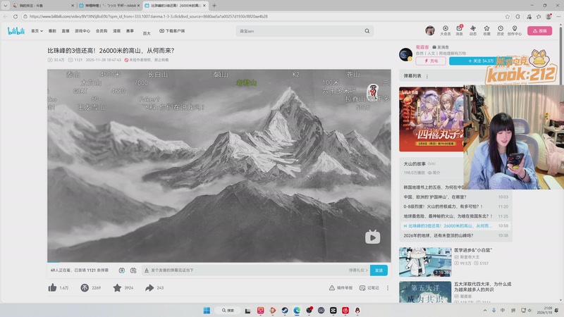Open the Windows Start button
Screen dimensions: 564x317
click(207, 310)
